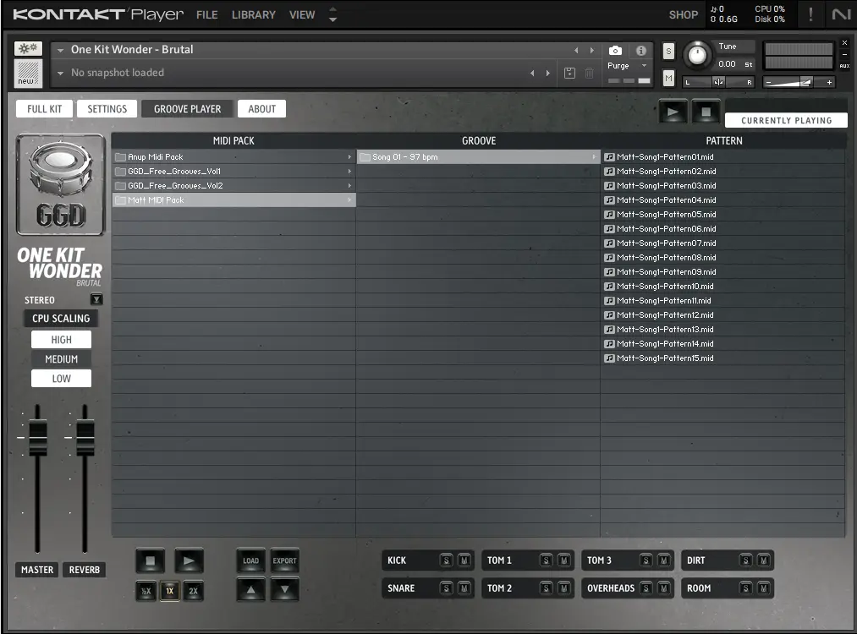Set CPU scaling to HIGH
The width and height of the screenshot is (857, 634).
[x=61, y=340]
